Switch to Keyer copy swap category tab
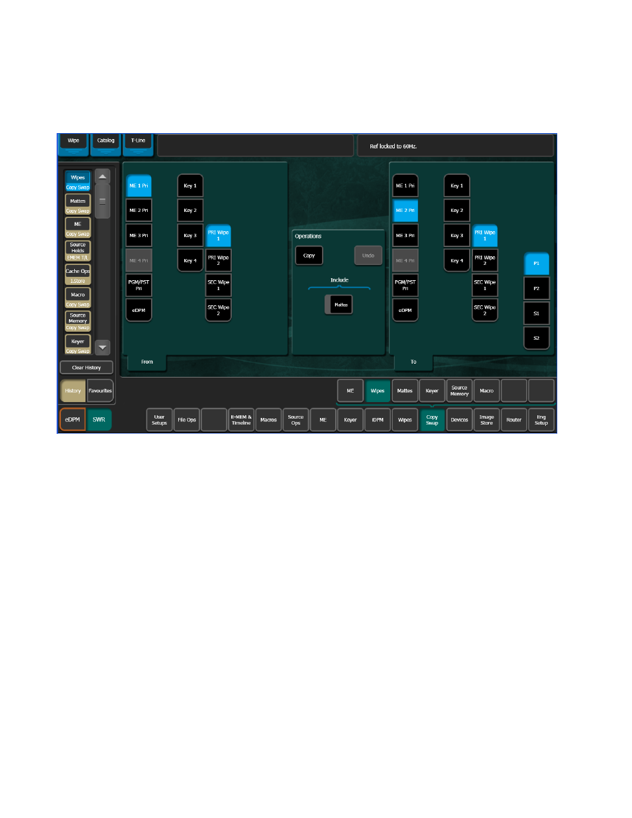Viewport: 632px width, 818px height. click(432, 391)
